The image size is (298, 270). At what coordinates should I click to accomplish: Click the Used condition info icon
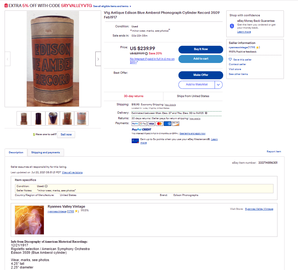pyautogui.click(x=46, y=186)
